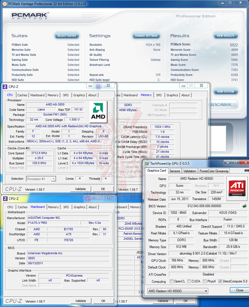Open the Processor #1 selection dropdown
Screen dimensions: 249x307
(41, 179)
